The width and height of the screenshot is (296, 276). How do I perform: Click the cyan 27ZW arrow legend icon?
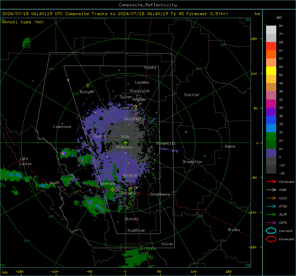point(271,206)
